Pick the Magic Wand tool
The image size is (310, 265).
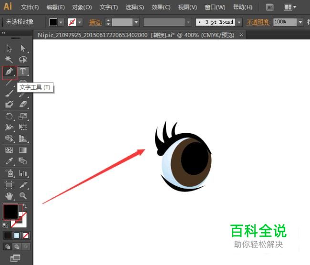9,59
